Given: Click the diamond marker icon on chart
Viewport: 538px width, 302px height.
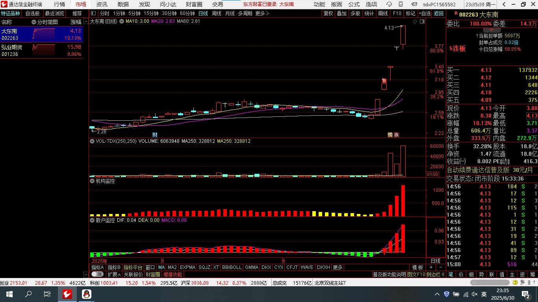Looking at the screenshot, I should tap(415, 22).
